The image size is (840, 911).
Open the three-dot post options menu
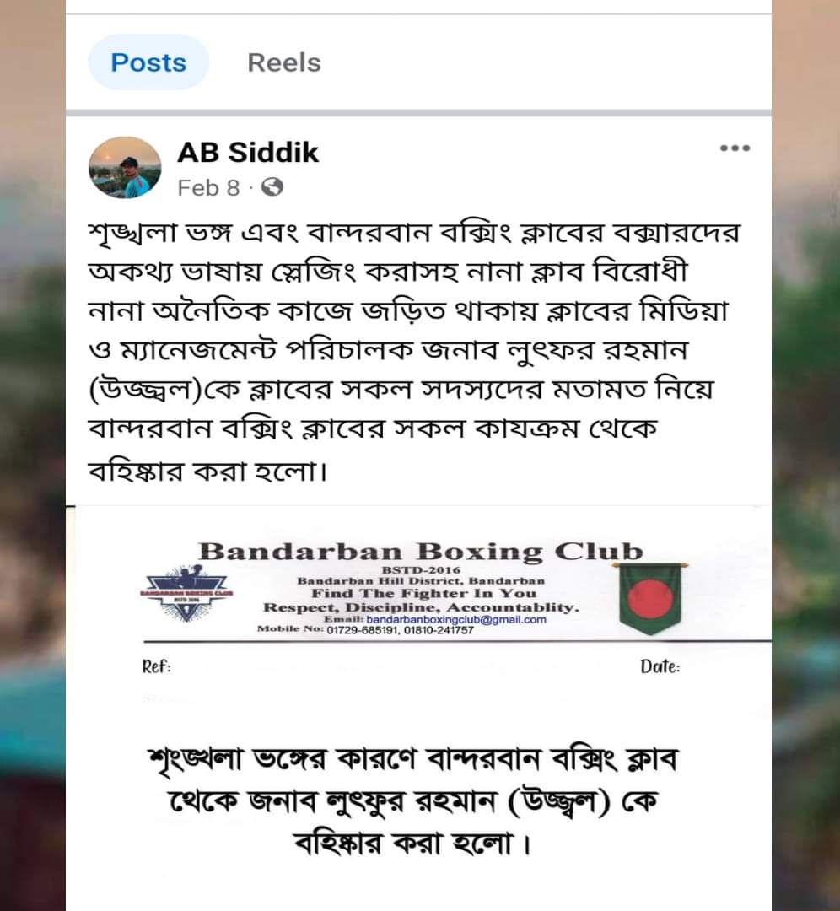pyautogui.click(x=735, y=148)
